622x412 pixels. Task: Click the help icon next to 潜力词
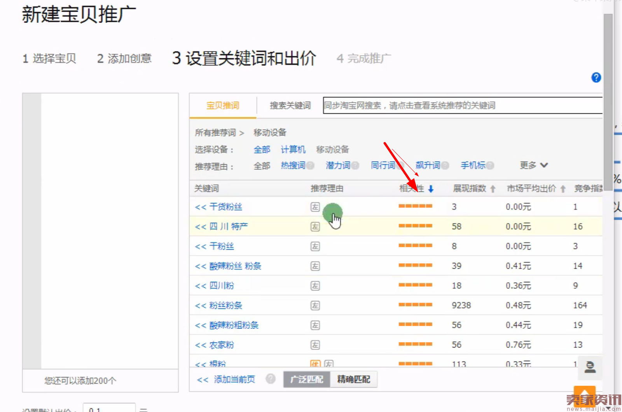(355, 166)
